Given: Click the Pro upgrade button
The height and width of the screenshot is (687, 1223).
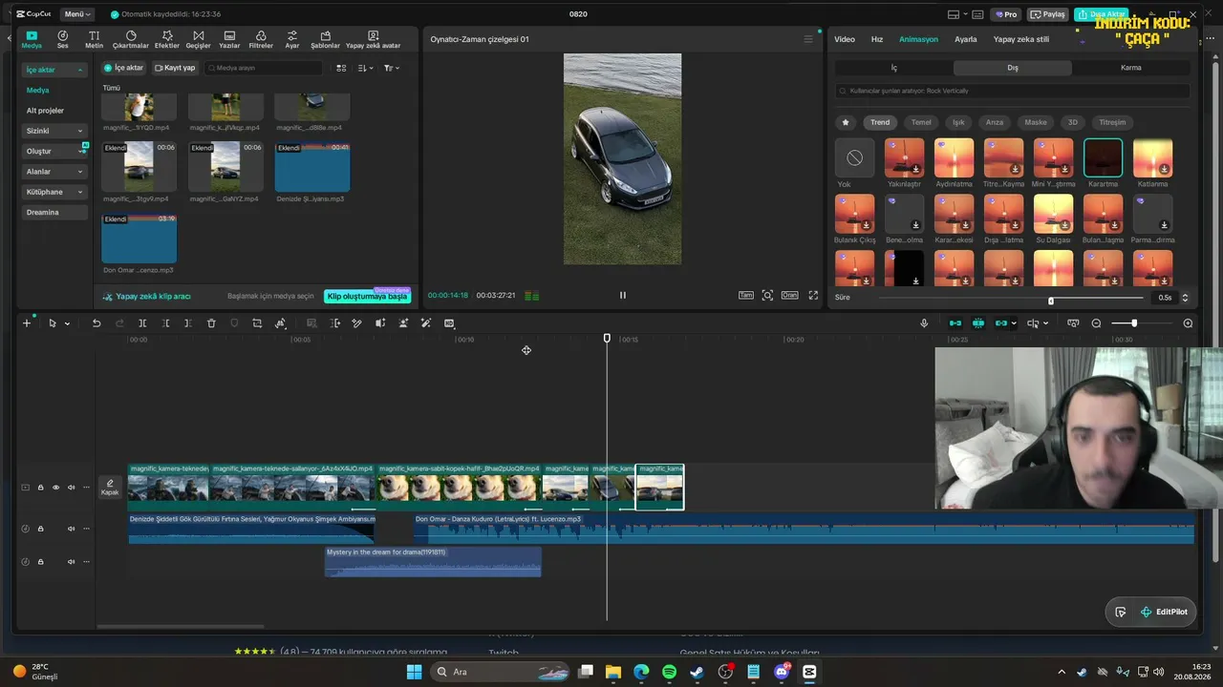Looking at the screenshot, I should (1006, 14).
